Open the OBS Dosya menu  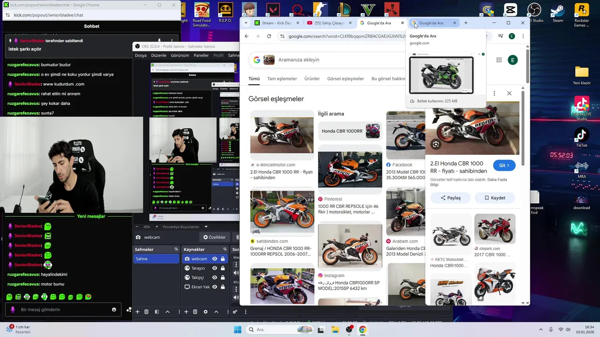[x=141, y=55]
